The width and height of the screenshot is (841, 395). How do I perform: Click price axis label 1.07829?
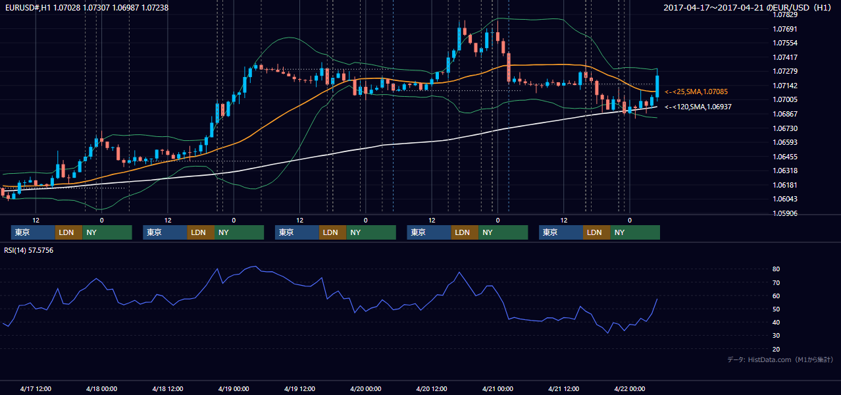784,14
